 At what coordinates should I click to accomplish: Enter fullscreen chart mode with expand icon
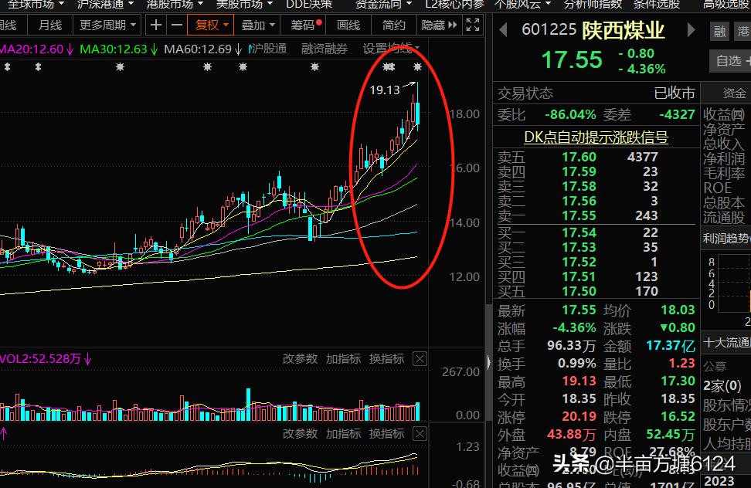[472, 24]
